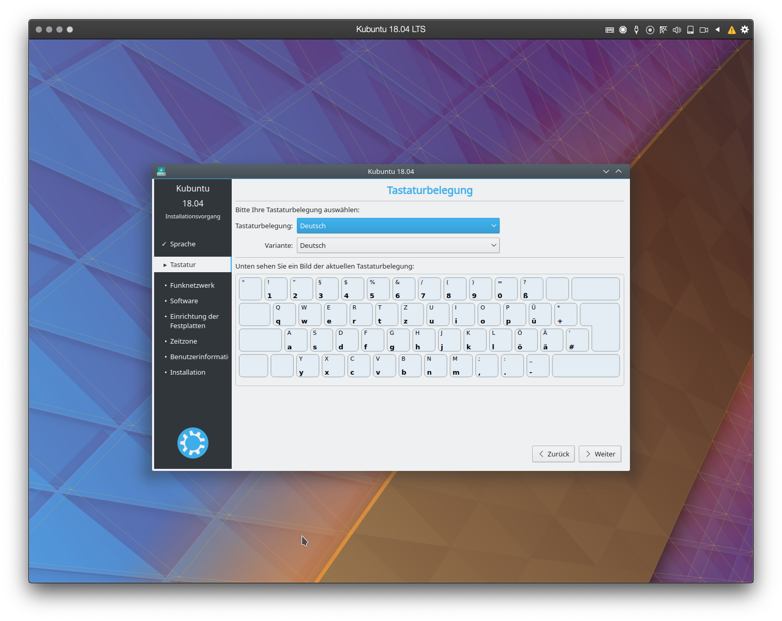Open the sound speaker icon
This screenshot has height=621, width=782.
click(677, 30)
